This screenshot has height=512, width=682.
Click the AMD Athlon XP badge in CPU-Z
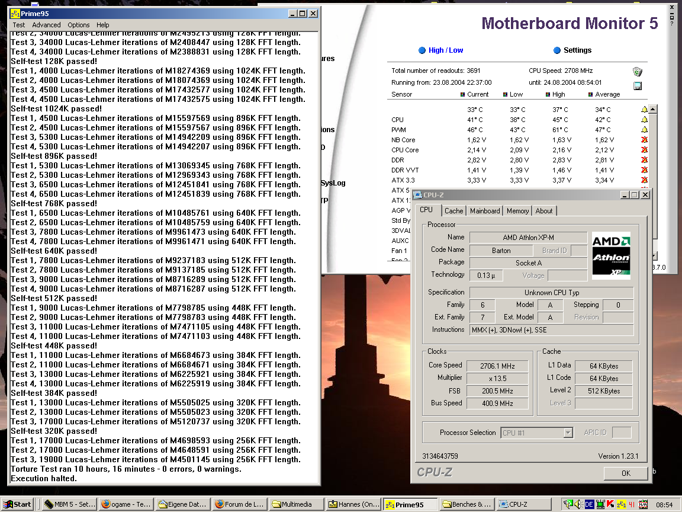[x=611, y=254]
